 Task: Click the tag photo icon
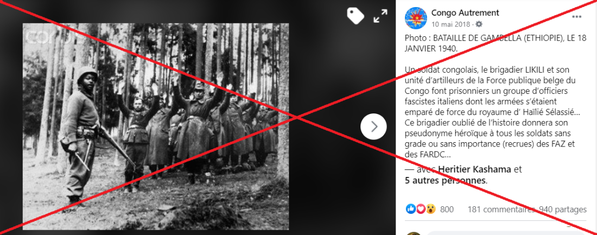pos(355,16)
